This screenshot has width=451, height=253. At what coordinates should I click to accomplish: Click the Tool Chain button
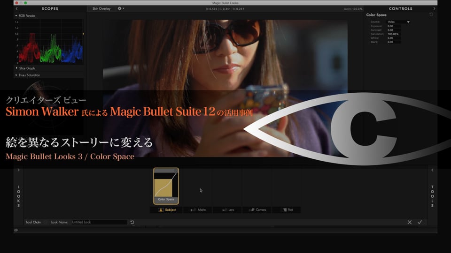point(33,222)
